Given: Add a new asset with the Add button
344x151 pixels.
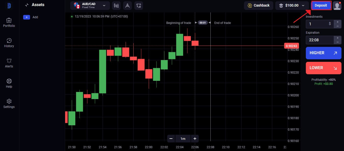Looking at the screenshot, I should tap(26, 17).
